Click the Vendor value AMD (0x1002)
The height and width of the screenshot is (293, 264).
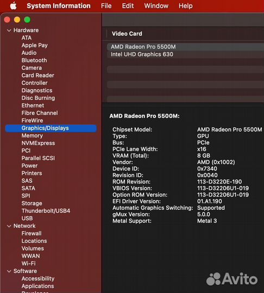(x=216, y=162)
